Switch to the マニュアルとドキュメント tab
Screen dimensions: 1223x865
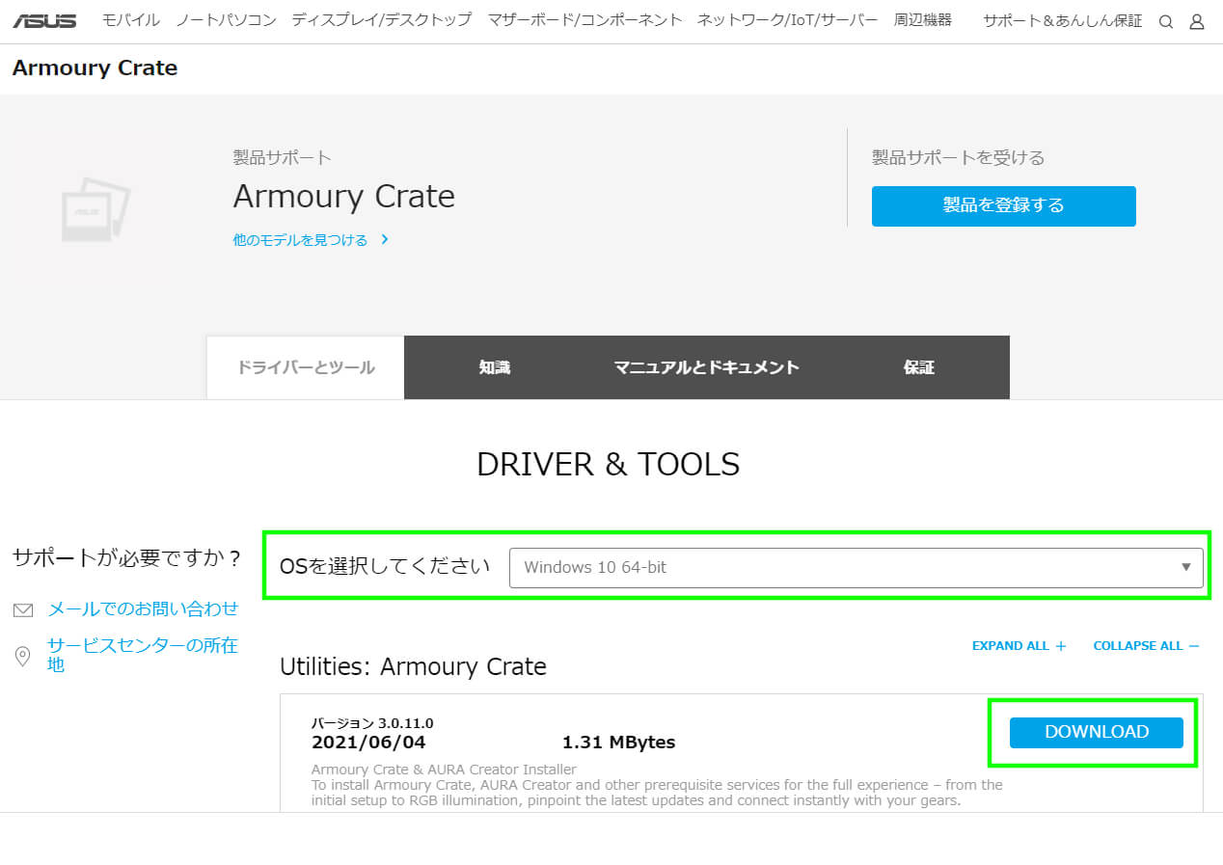click(x=707, y=367)
